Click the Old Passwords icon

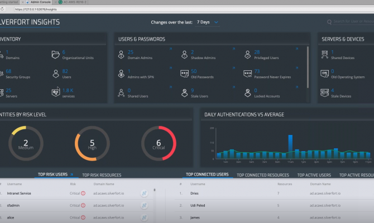(x=184, y=74)
